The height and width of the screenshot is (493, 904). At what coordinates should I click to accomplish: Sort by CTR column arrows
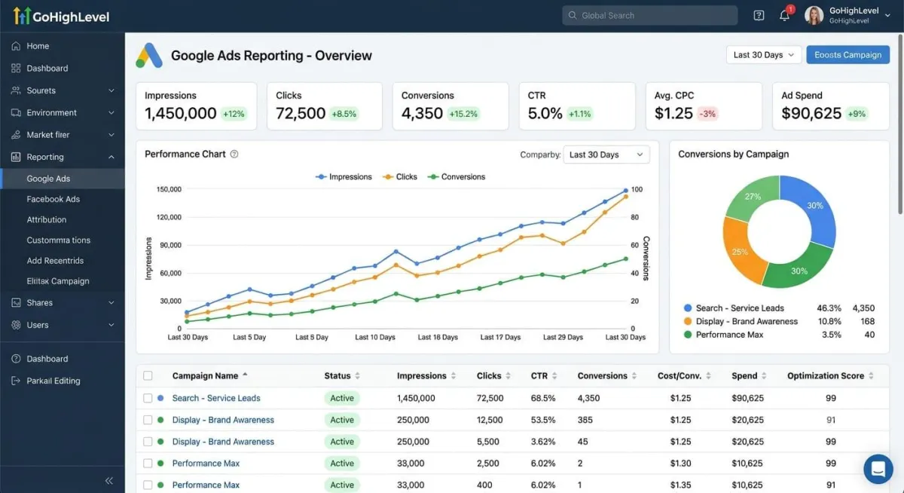coord(555,375)
